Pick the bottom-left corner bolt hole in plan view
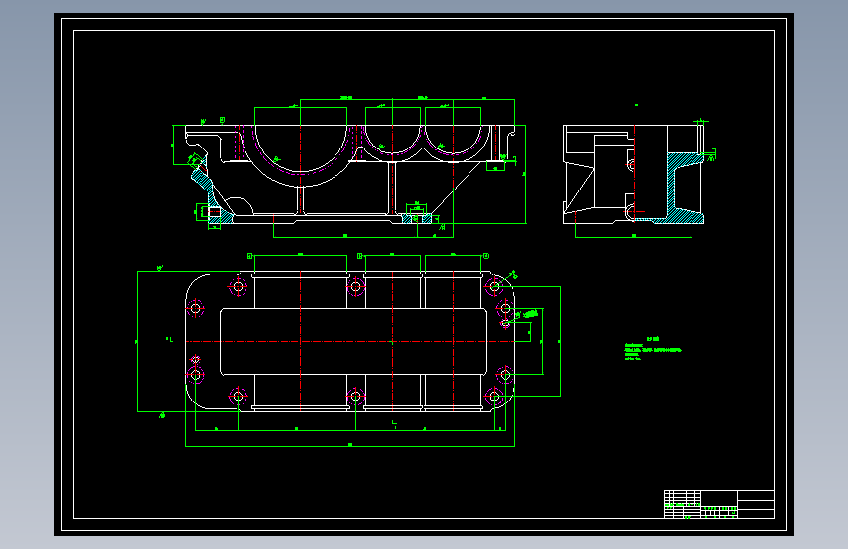 click(x=238, y=396)
